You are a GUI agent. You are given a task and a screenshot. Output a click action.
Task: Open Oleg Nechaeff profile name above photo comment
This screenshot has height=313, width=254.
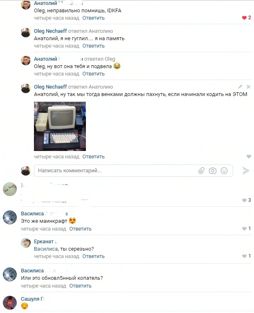coord(50,87)
